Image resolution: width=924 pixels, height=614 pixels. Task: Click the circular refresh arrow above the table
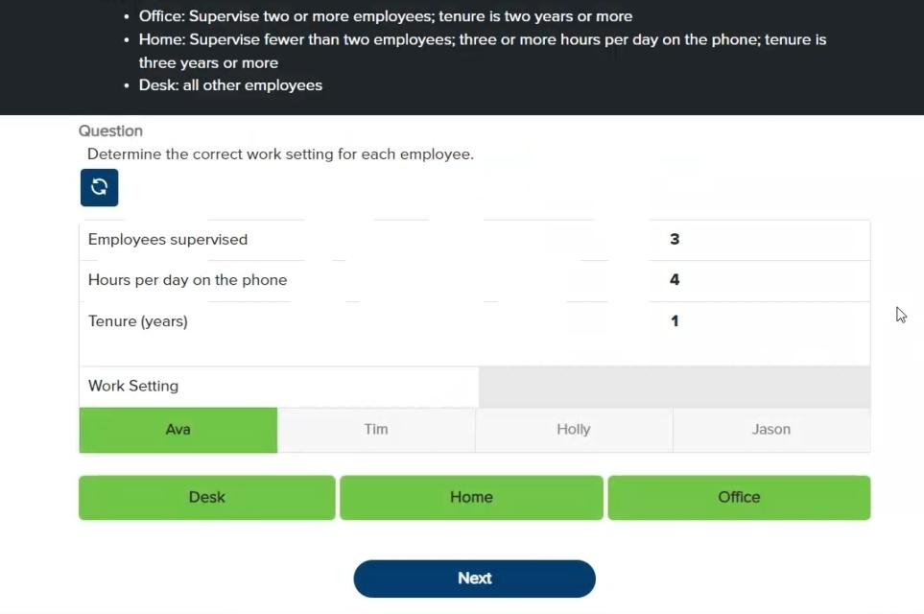pyautogui.click(x=99, y=187)
